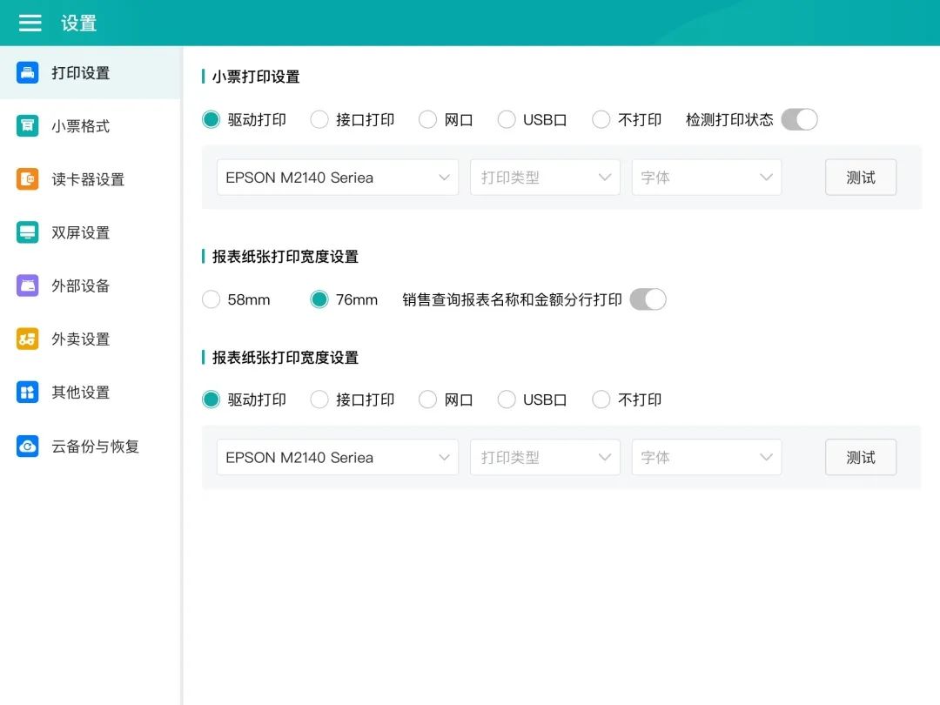The height and width of the screenshot is (705, 940).
Task: Click the 读卡器设置 card reader icon
Action: (x=28, y=179)
